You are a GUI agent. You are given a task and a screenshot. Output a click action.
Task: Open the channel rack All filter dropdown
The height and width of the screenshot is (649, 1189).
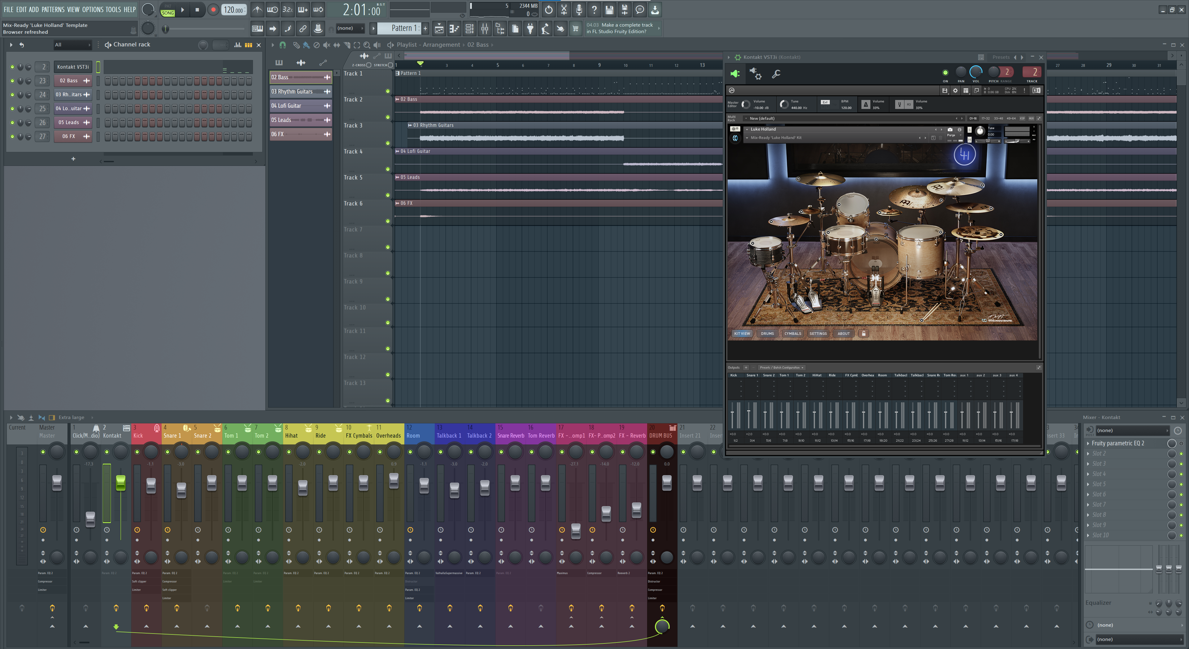72,45
